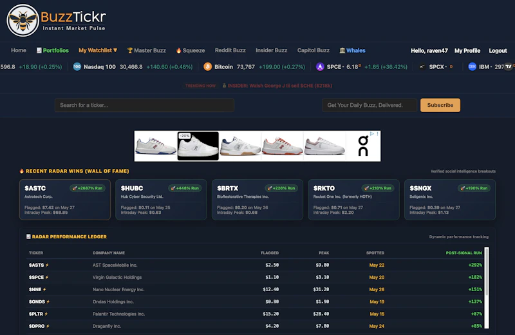Click the POST-SIGNAL RUN column header
The width and height of the screenshot is (515, 335).
pyautogui.click(x=464, y=253)
